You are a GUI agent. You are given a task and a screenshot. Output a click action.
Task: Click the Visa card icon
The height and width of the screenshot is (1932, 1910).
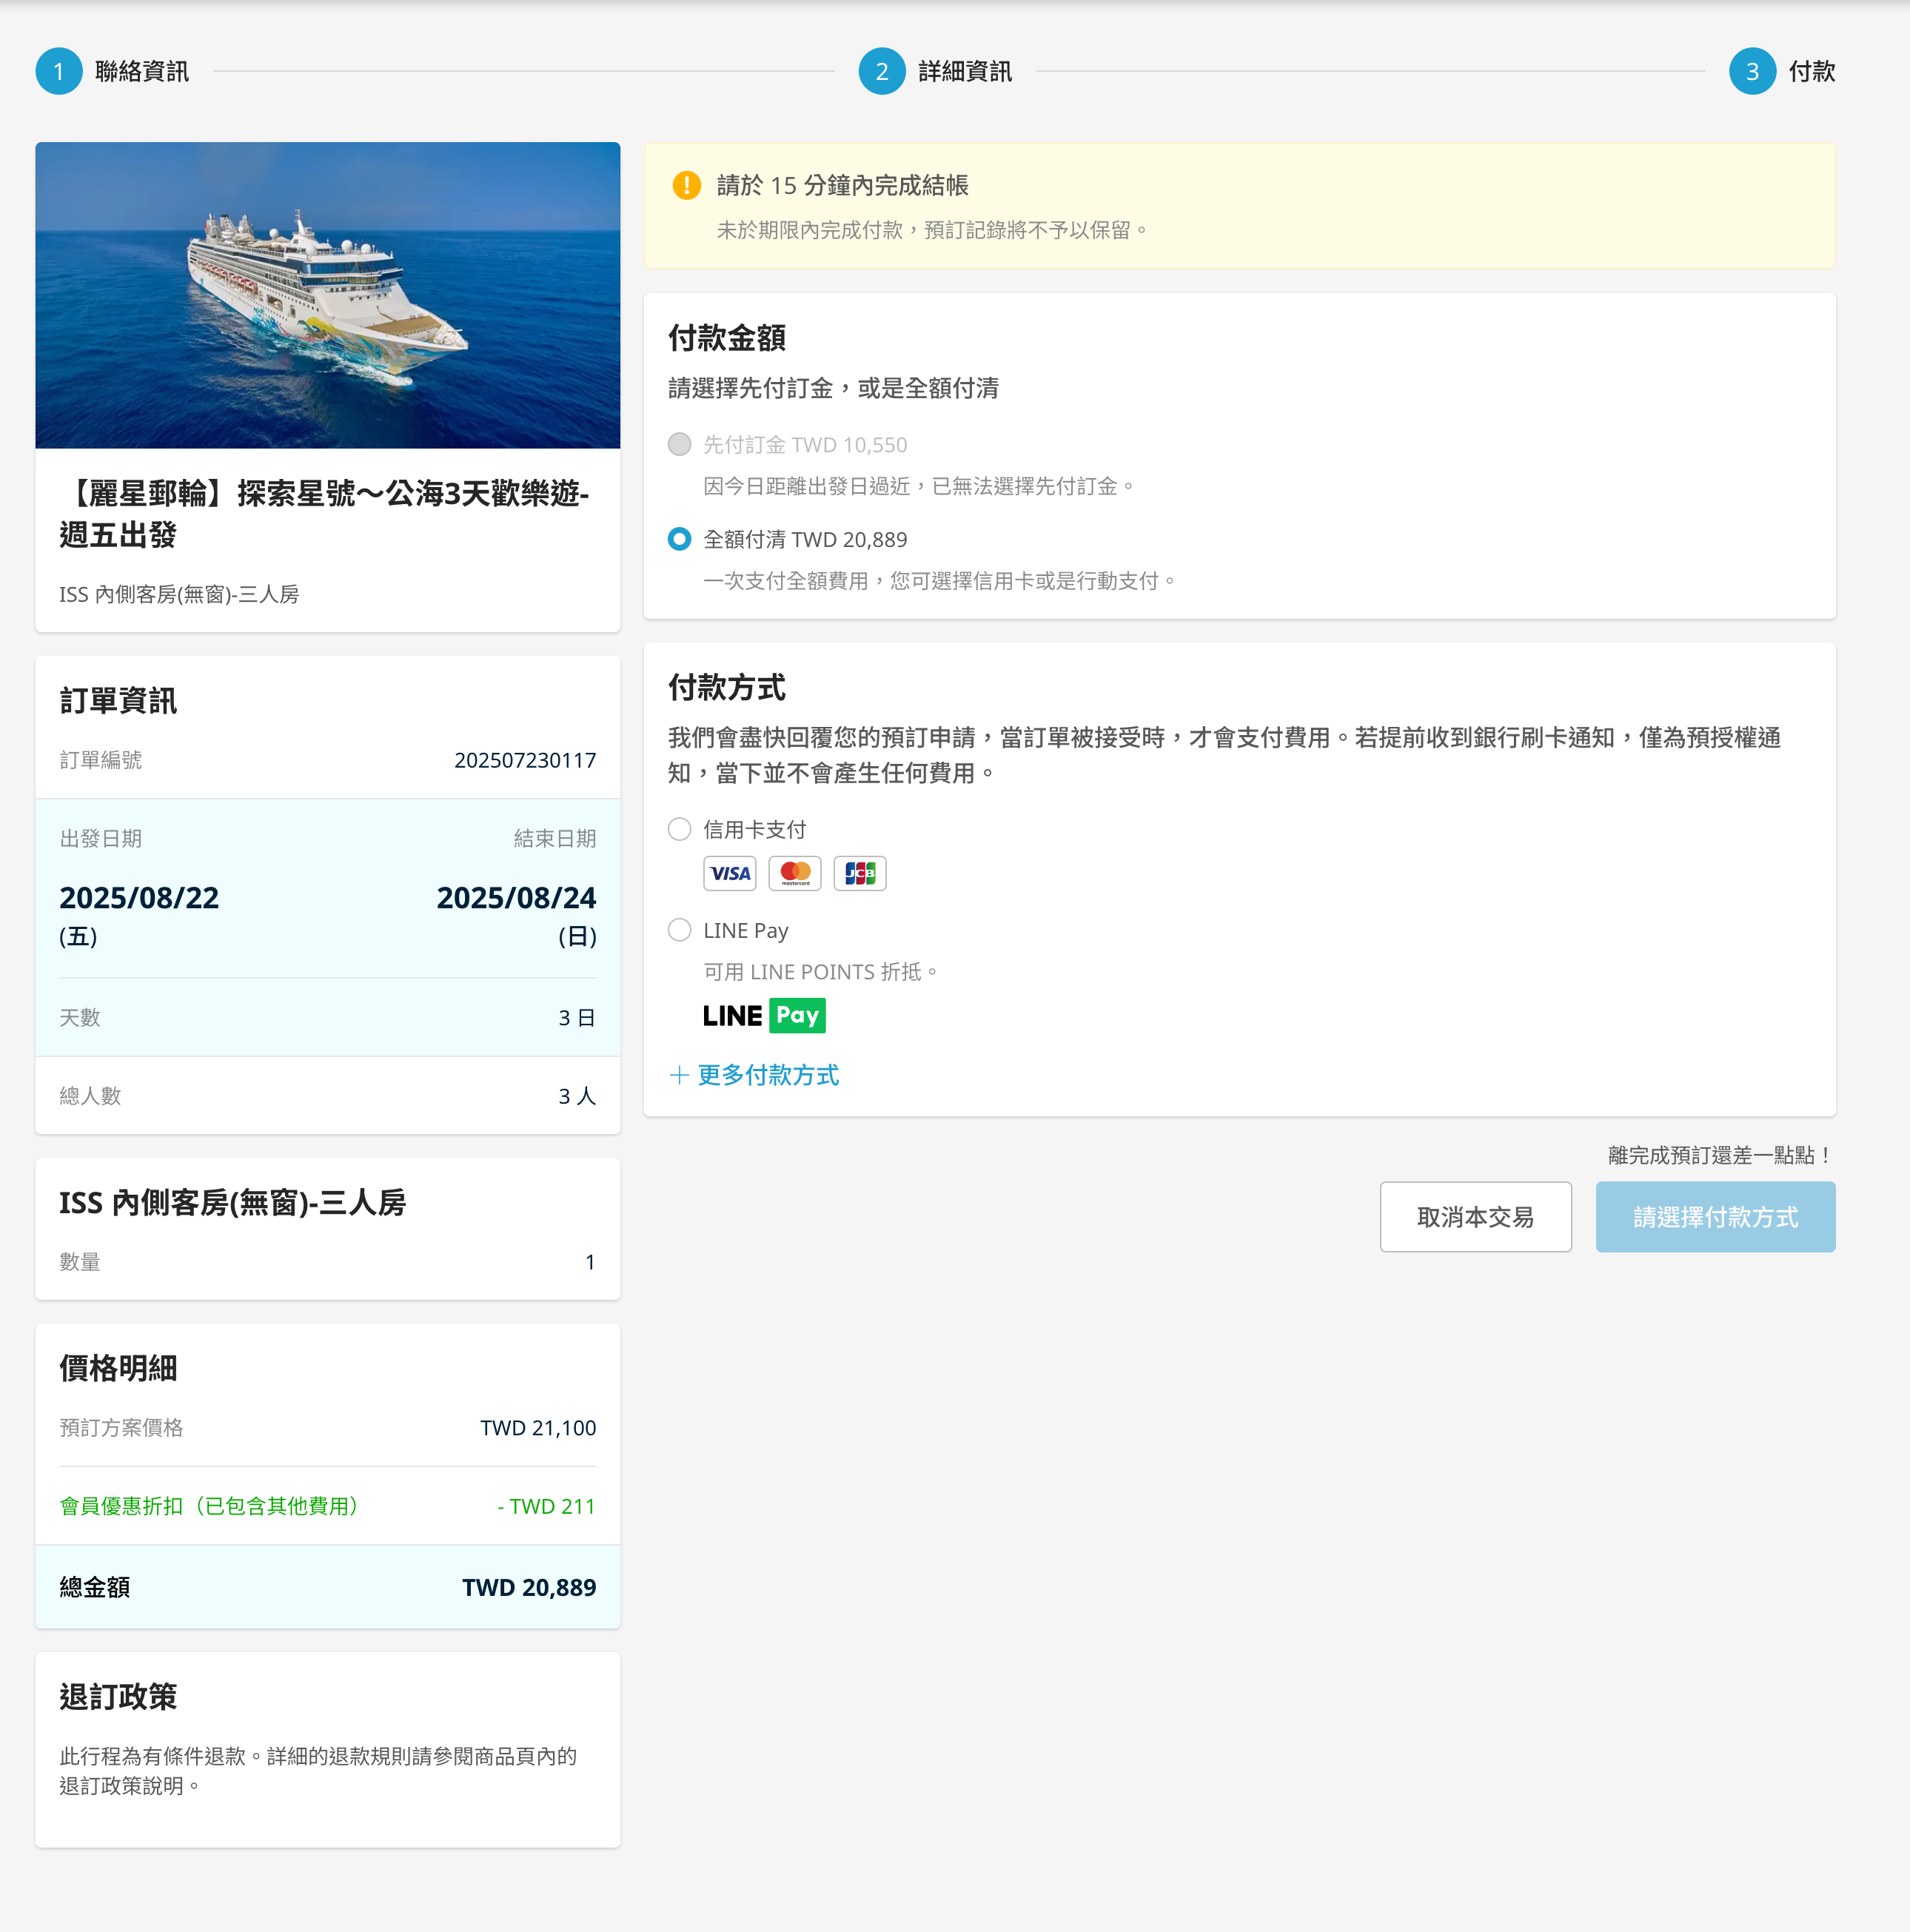729,873
